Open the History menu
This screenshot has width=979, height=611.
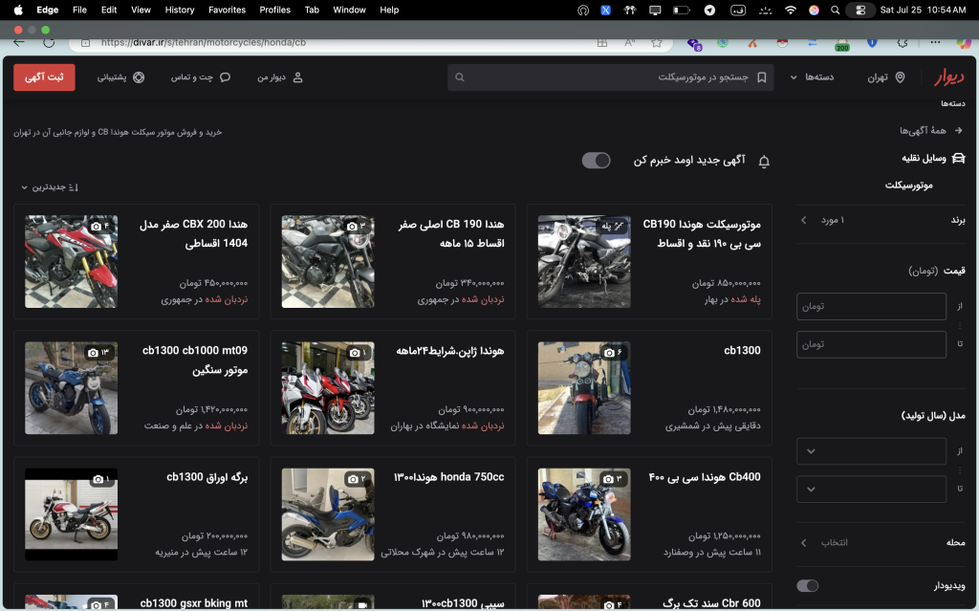click(179, 10)
